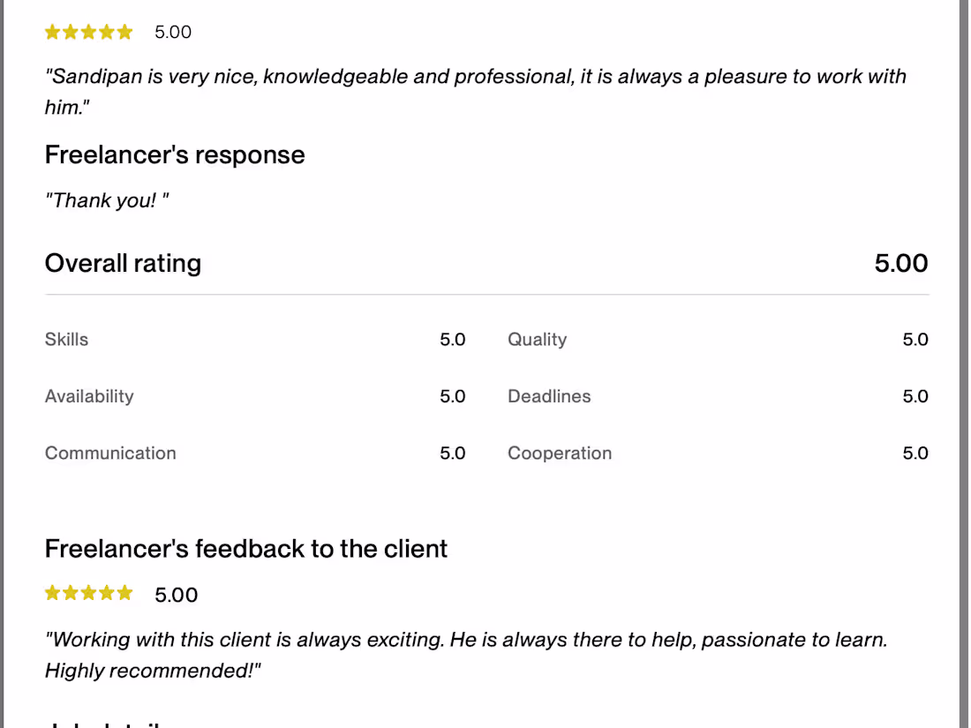The width and height of the screenshot is (971, 728).
Task: Click the fifth star in the top rating
Action: 124,33
